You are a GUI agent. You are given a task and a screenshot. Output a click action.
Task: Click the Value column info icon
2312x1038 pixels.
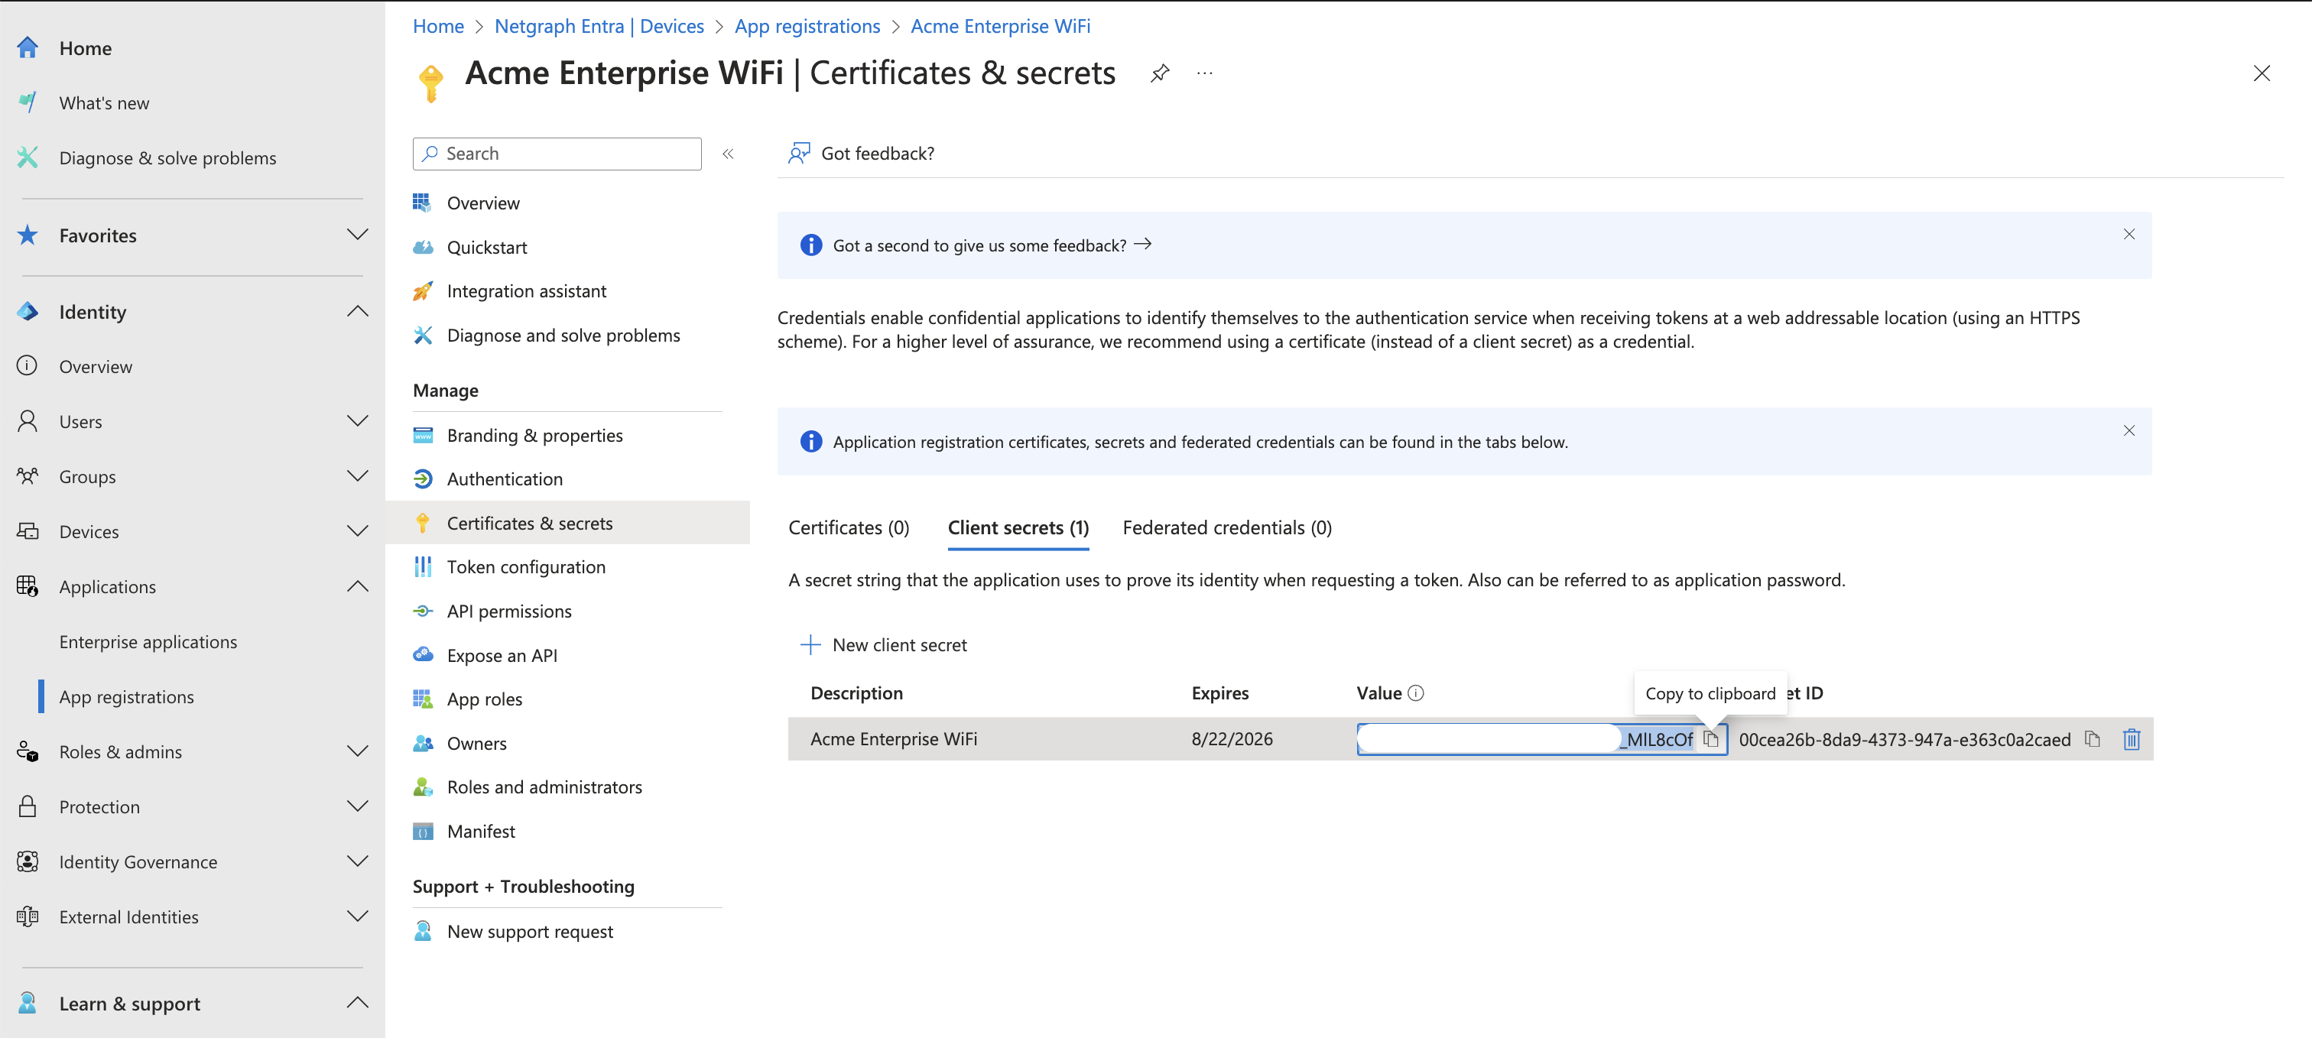pyautogui.click(x=1415, y=693)
